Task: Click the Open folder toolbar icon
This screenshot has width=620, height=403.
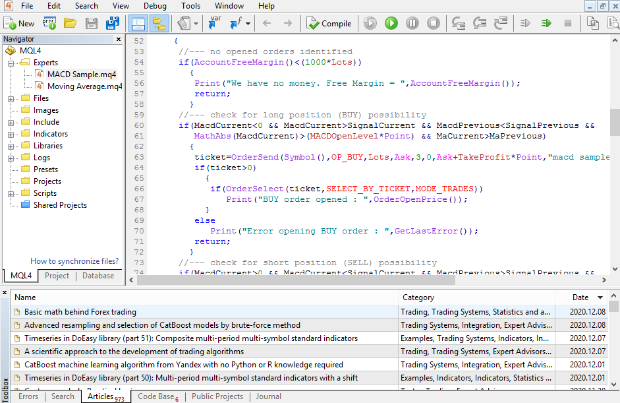Action: point(70,23)
